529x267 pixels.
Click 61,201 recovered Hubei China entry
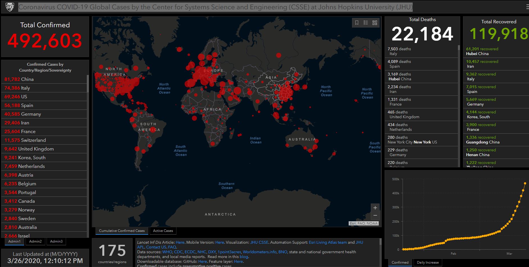coord(496,51)
